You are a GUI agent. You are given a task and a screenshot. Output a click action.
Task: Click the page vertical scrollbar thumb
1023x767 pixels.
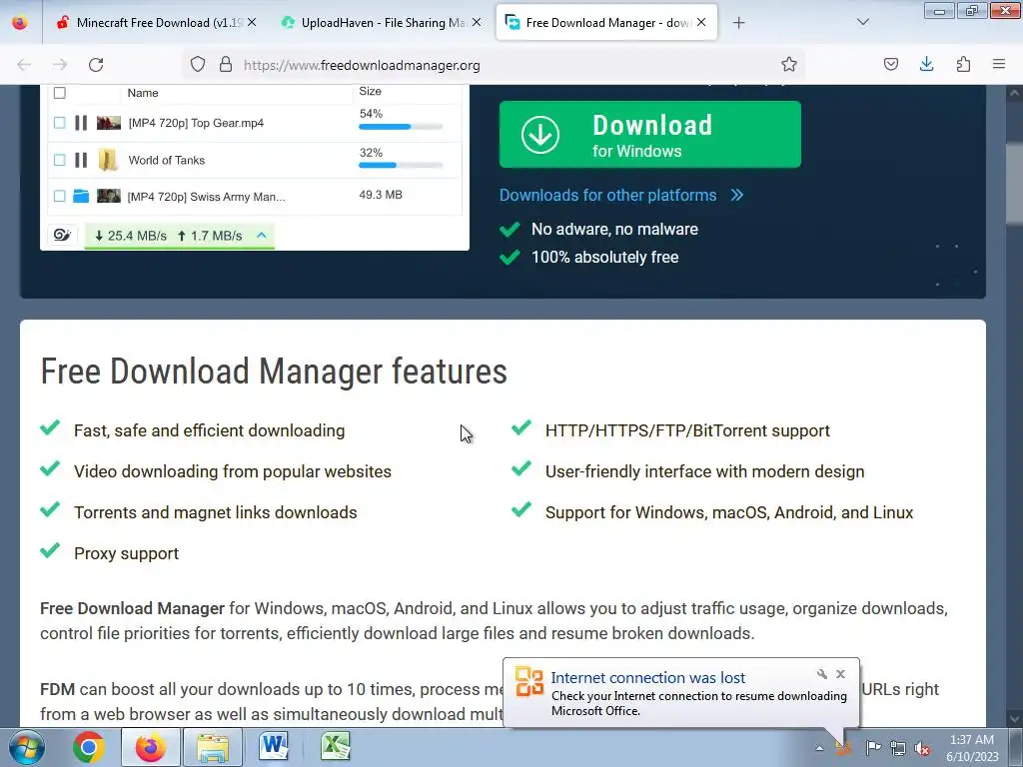pyautogui.click(x=1014, y=183)
